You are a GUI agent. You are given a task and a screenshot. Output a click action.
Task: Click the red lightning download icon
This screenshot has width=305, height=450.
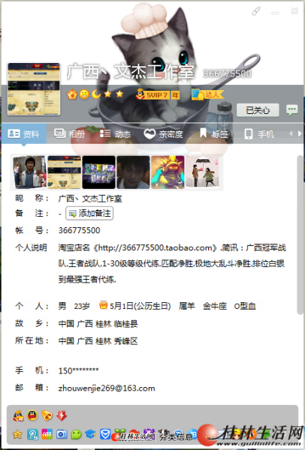(62, 415)
